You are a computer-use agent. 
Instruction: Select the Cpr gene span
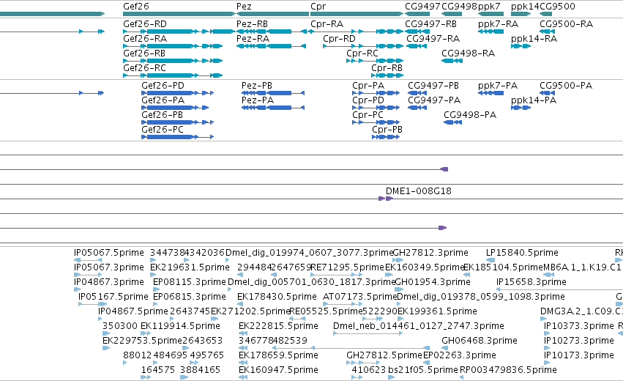pos(357,14)
